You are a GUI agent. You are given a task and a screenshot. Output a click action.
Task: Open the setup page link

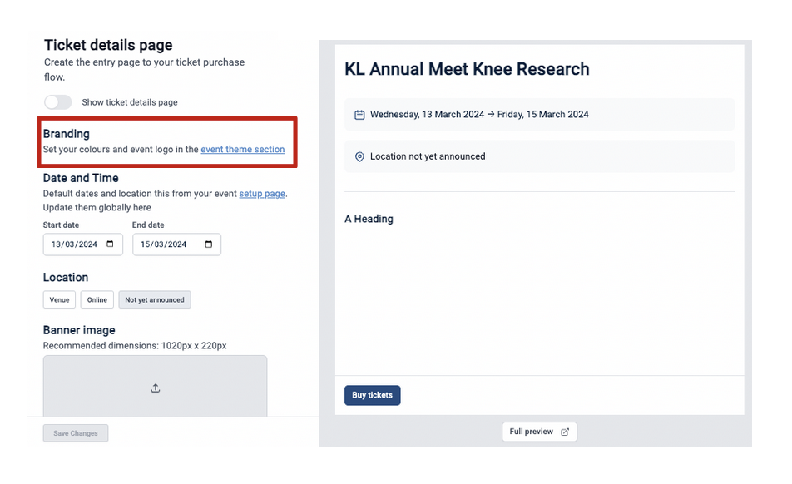coord(261,194)
